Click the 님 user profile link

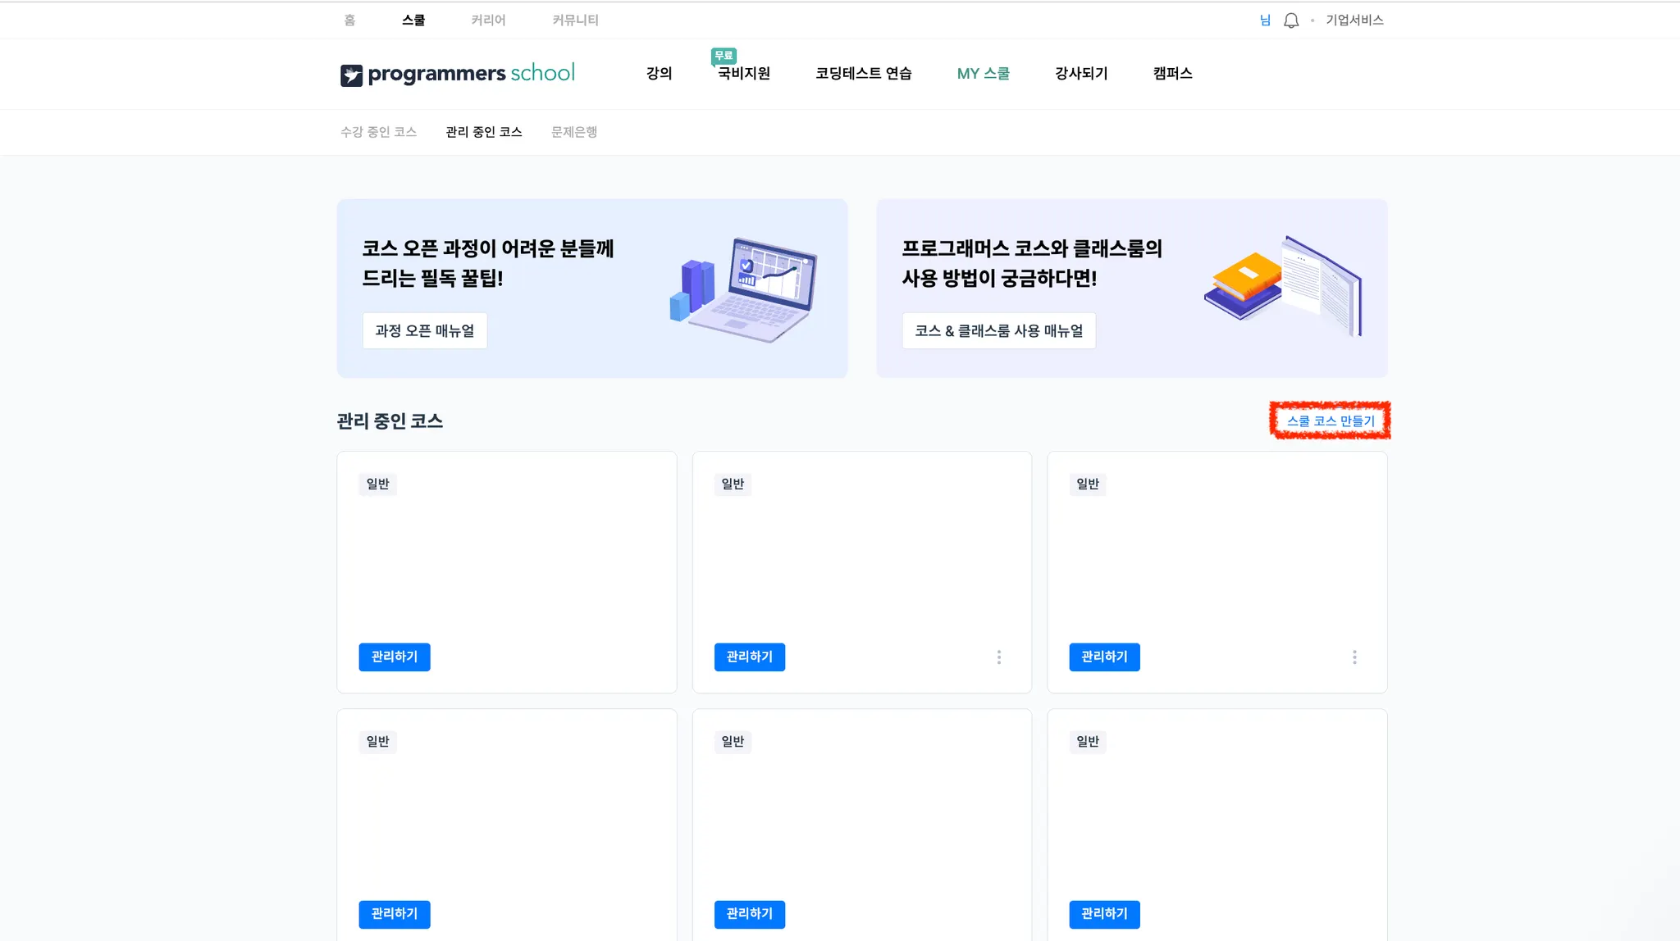click(x=1265, y=20)
